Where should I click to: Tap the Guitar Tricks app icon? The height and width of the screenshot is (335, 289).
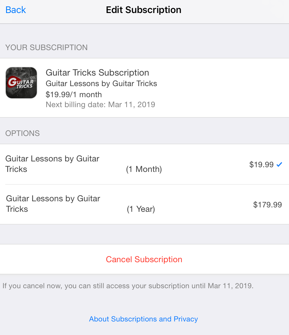coord(21,83)
